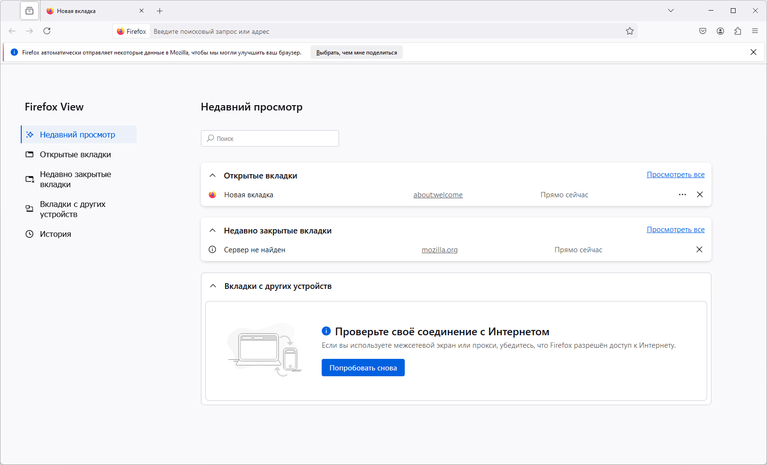
Task: Click 'Прямо сейчас' in Новая вкладка row
Action: click(x=564, y=195)
